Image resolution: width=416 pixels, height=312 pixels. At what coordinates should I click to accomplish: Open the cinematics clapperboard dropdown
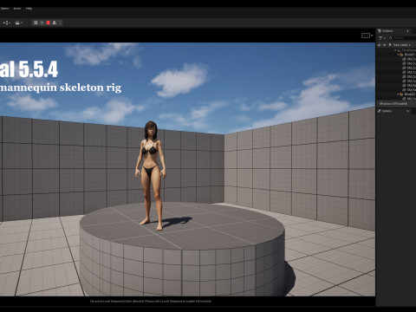point(19,23)
